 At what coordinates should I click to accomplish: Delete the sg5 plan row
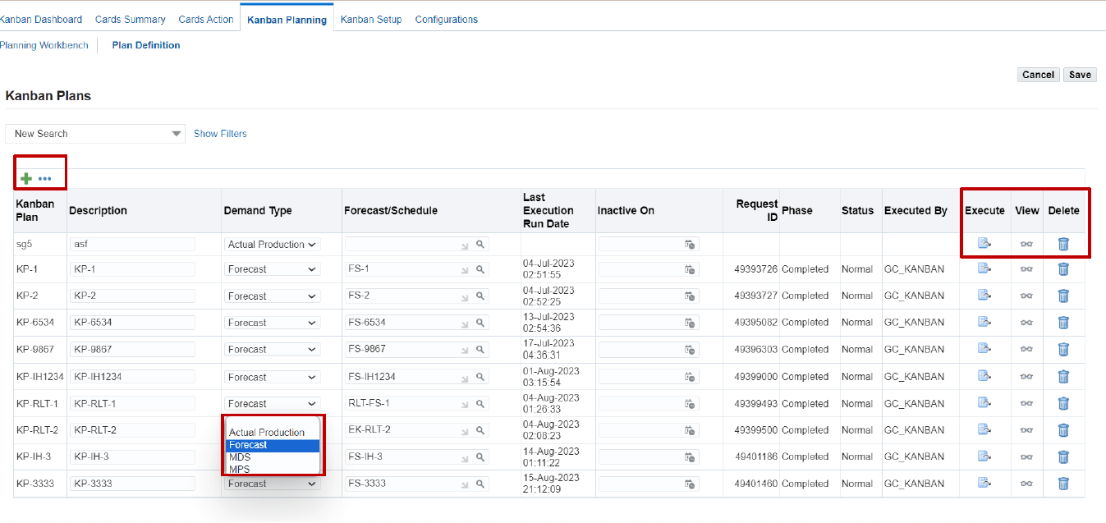(1063, 243)
